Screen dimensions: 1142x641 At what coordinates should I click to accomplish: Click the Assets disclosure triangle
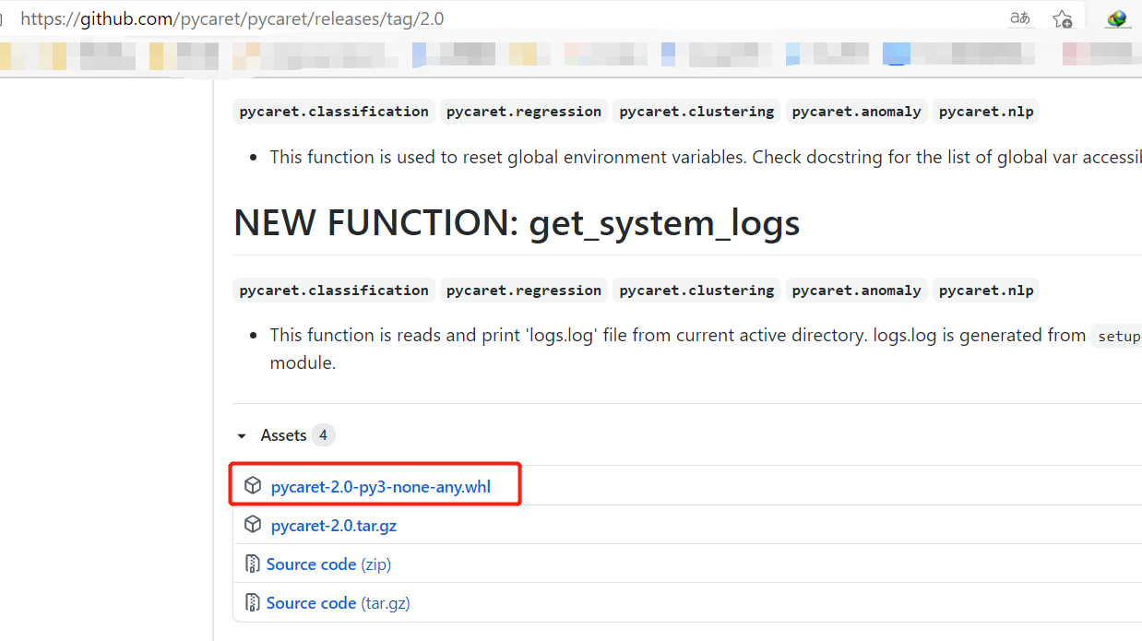tap(242, 434)
